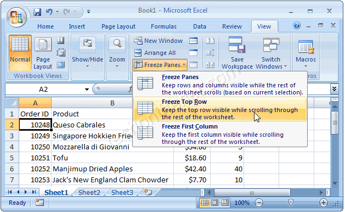Open the Macros dropdown menu
This screenshot has width=345, height=212.
tap(306, 53)
